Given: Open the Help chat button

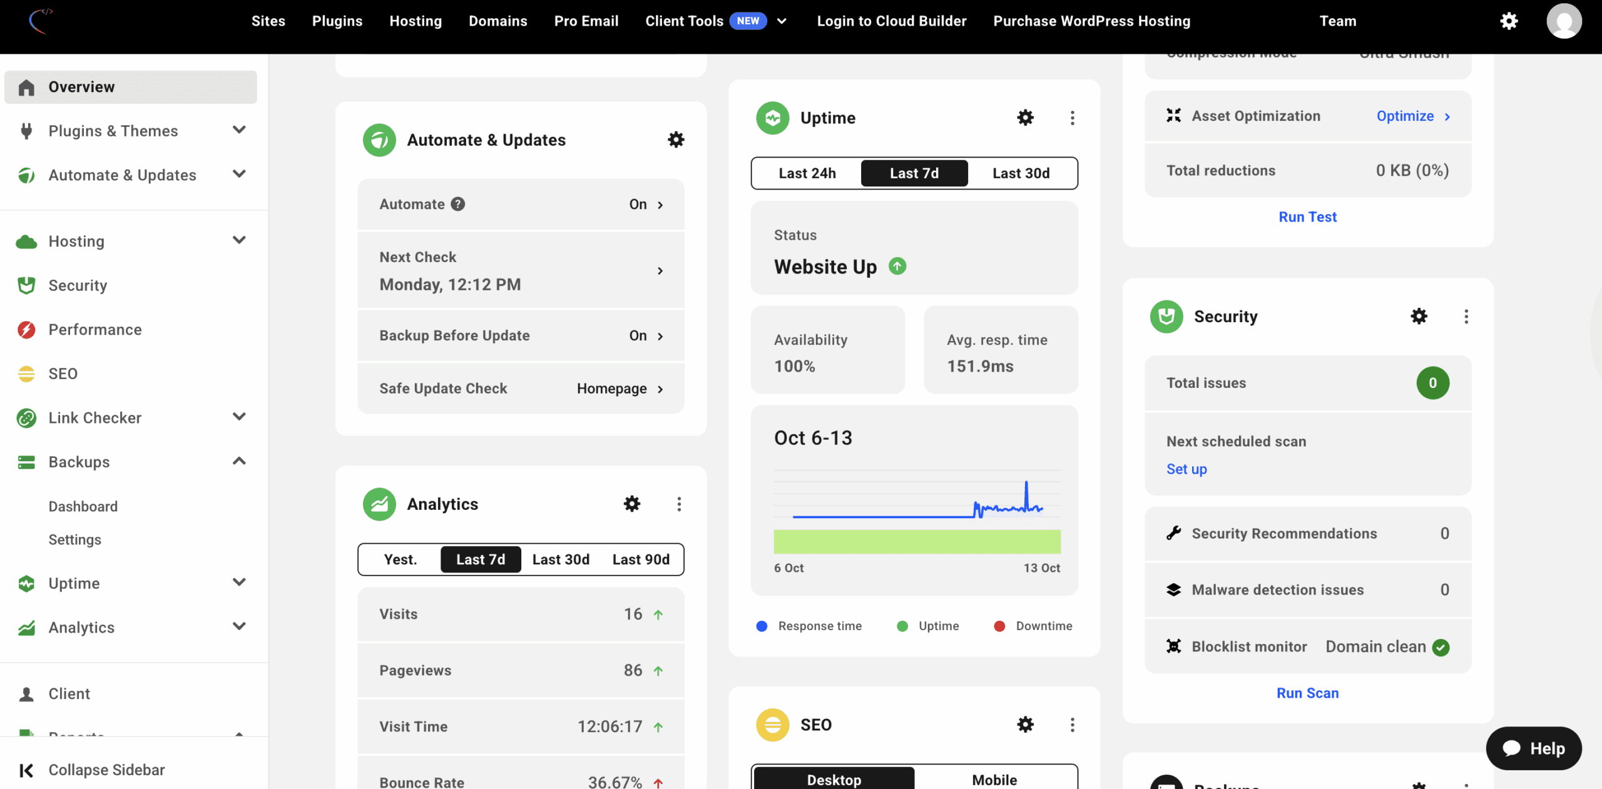Looking at the screenshot, I should coord(1534,748).
